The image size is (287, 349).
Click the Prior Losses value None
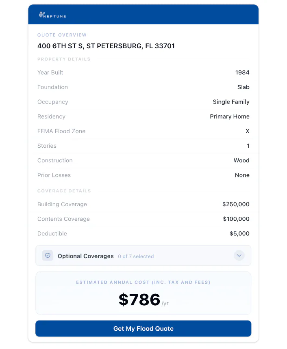coord(242,175)
